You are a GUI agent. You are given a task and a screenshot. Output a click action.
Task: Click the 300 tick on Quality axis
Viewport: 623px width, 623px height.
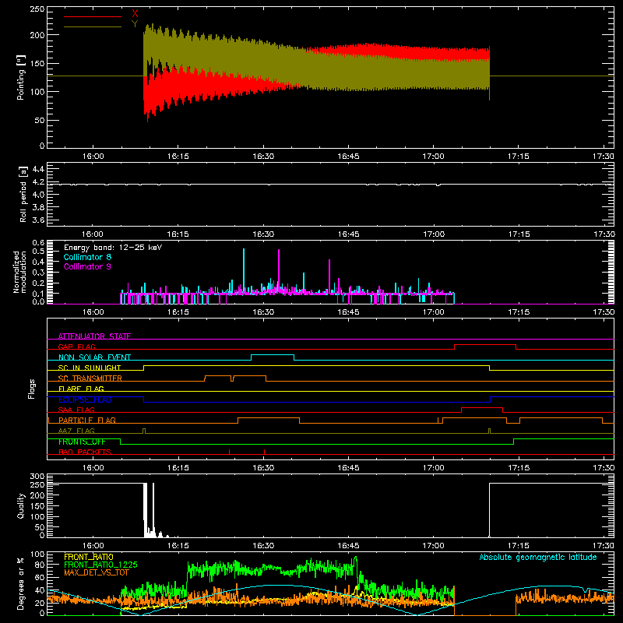37,477
